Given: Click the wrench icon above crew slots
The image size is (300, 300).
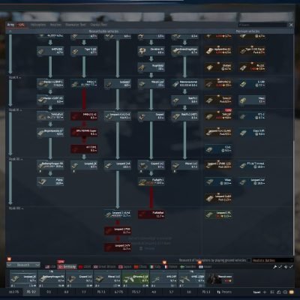Looking at the screenshot, I should 274,267.
